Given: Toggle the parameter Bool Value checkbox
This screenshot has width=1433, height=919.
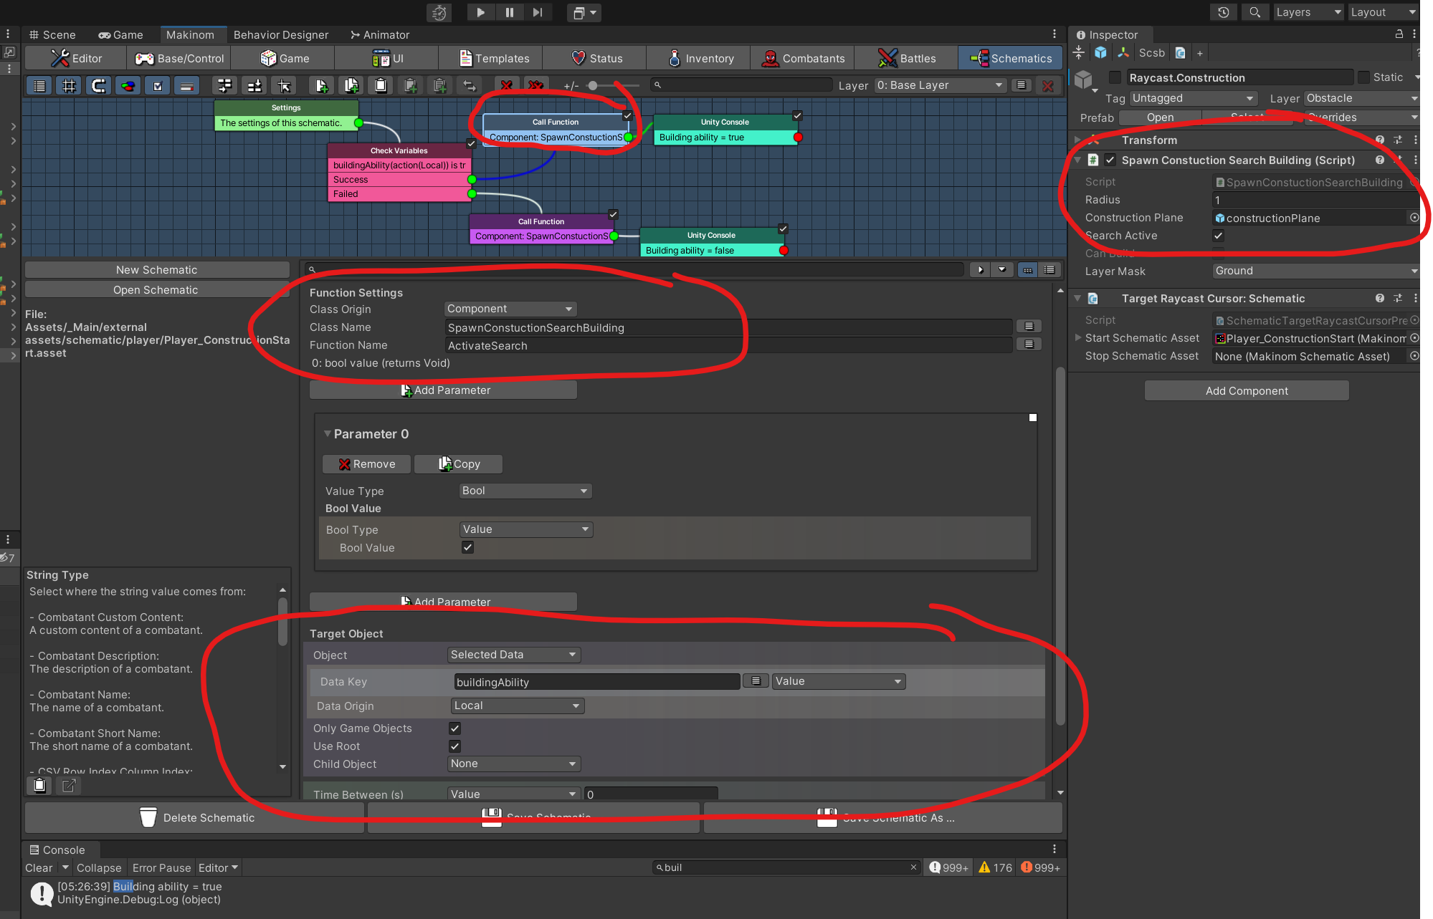Looking at the screenshot, I should click(467, 547).
